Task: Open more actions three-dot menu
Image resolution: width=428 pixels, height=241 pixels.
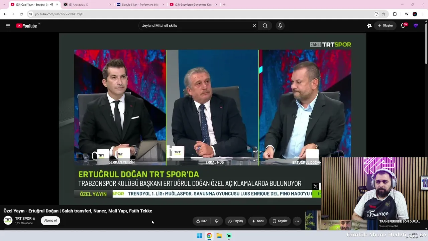Action: pos(297,221)
